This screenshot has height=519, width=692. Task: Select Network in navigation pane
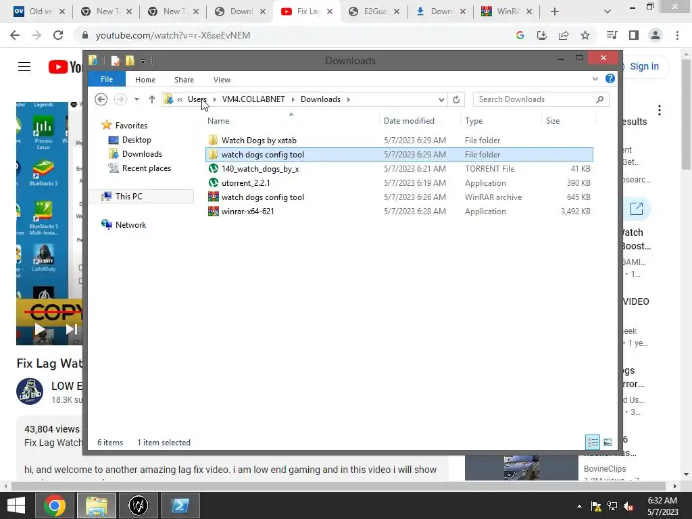(130, 224)
